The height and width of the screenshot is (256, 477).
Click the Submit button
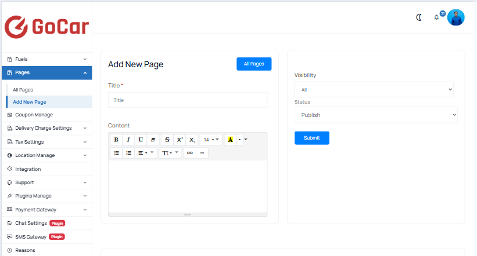tap(312, 138)
